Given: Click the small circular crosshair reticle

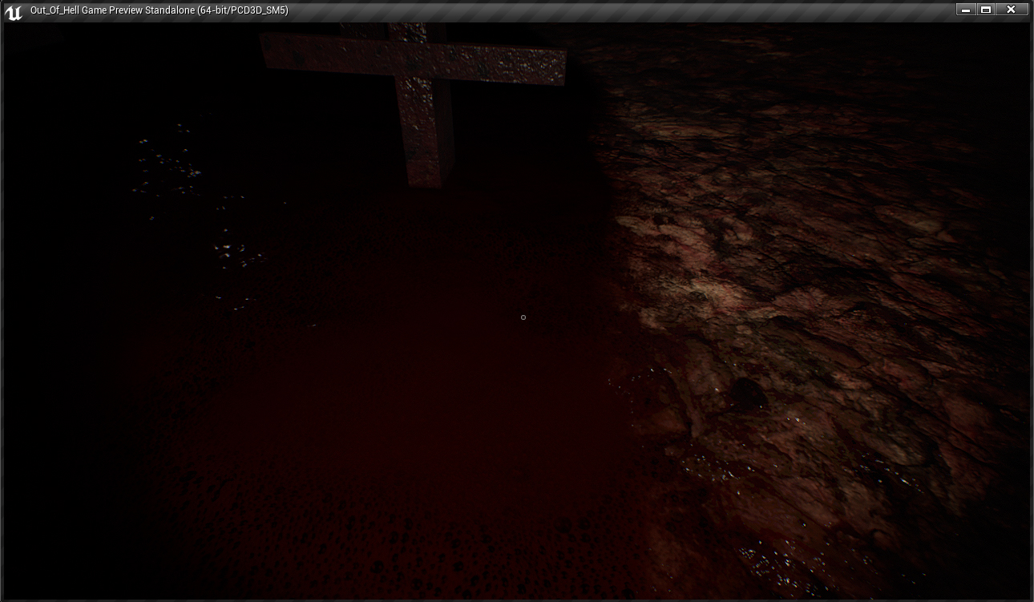Looking at the screenshot, I should tap(523, 317).
